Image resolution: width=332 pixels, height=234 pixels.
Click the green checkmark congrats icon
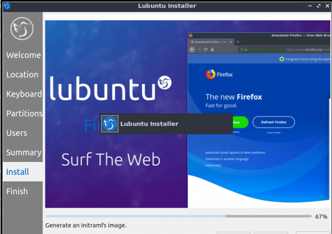(x=281, y=59)
